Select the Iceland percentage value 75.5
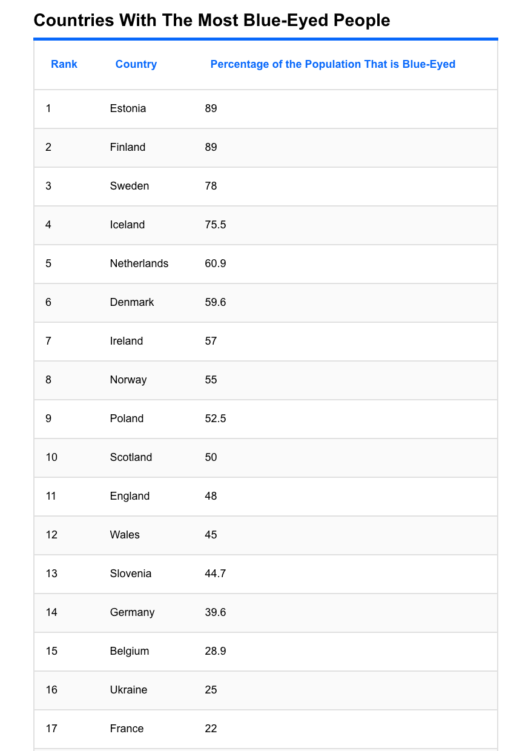This screenshot has height=751, width=511. click(x=216, y=225)
